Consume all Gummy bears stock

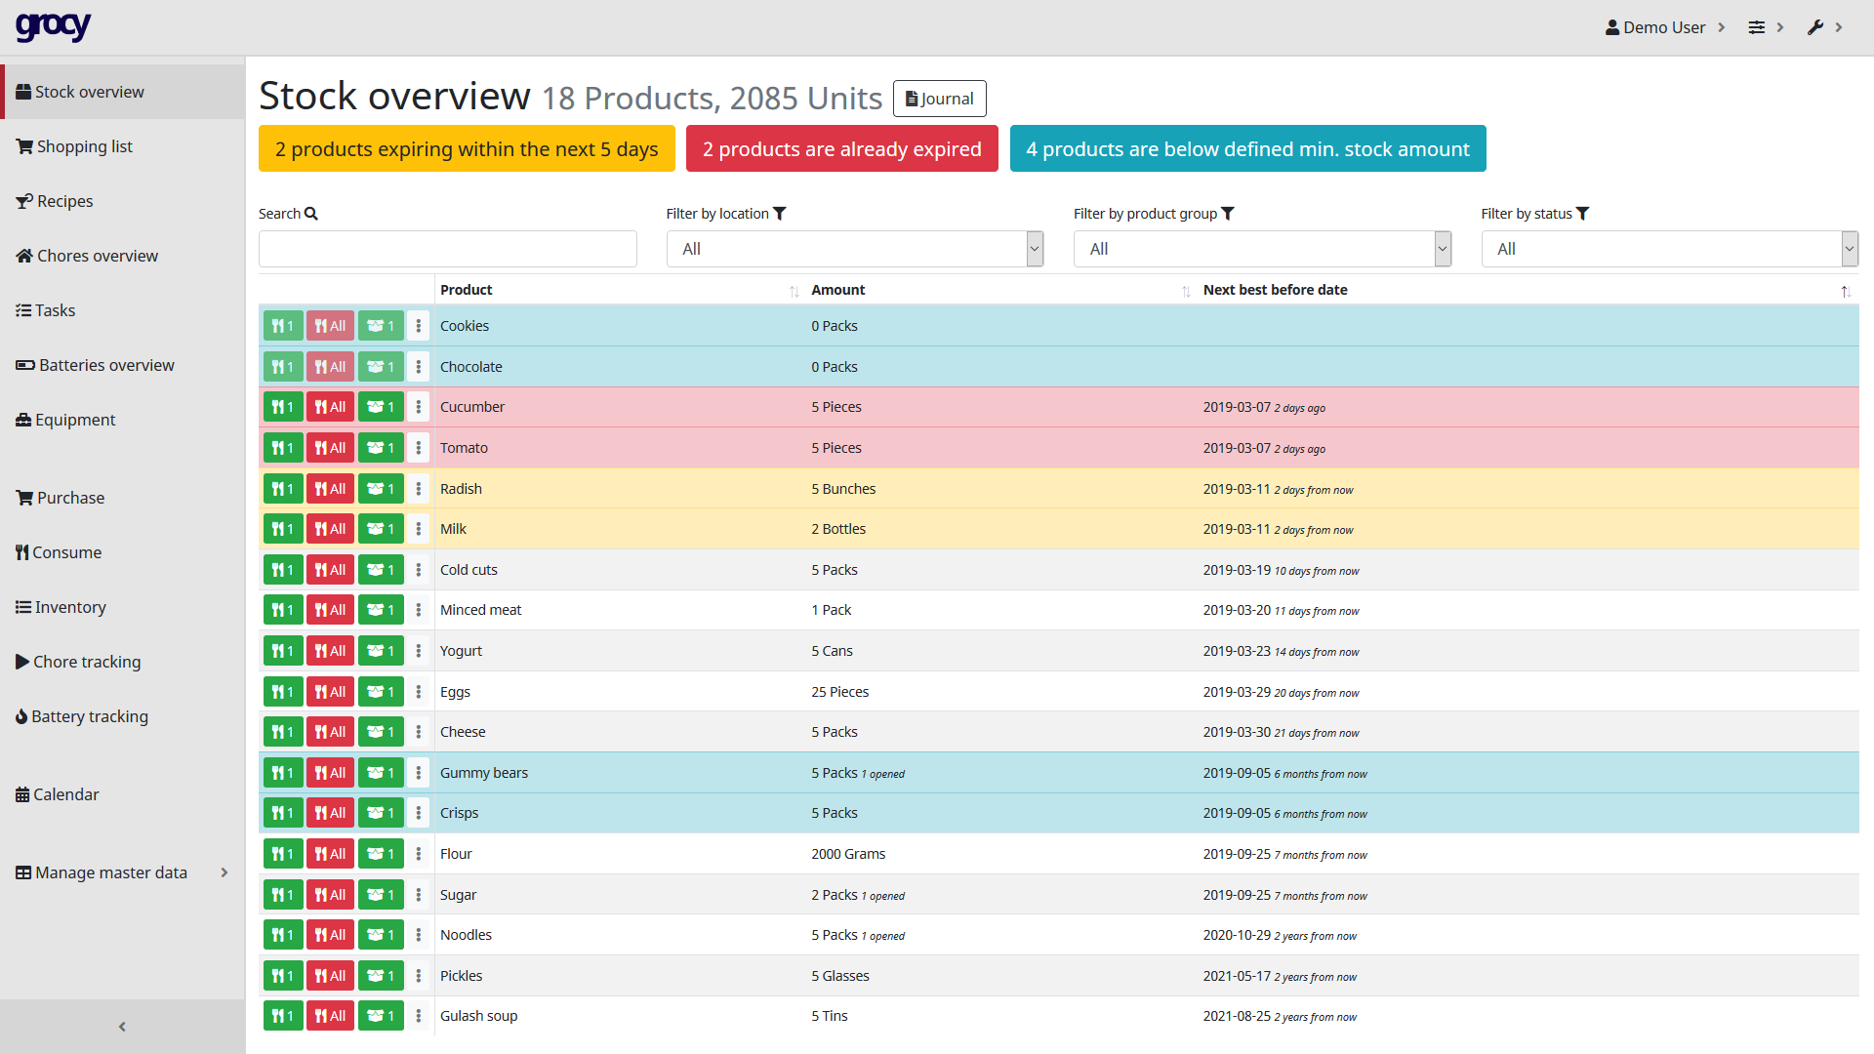[x=330, y=773]
